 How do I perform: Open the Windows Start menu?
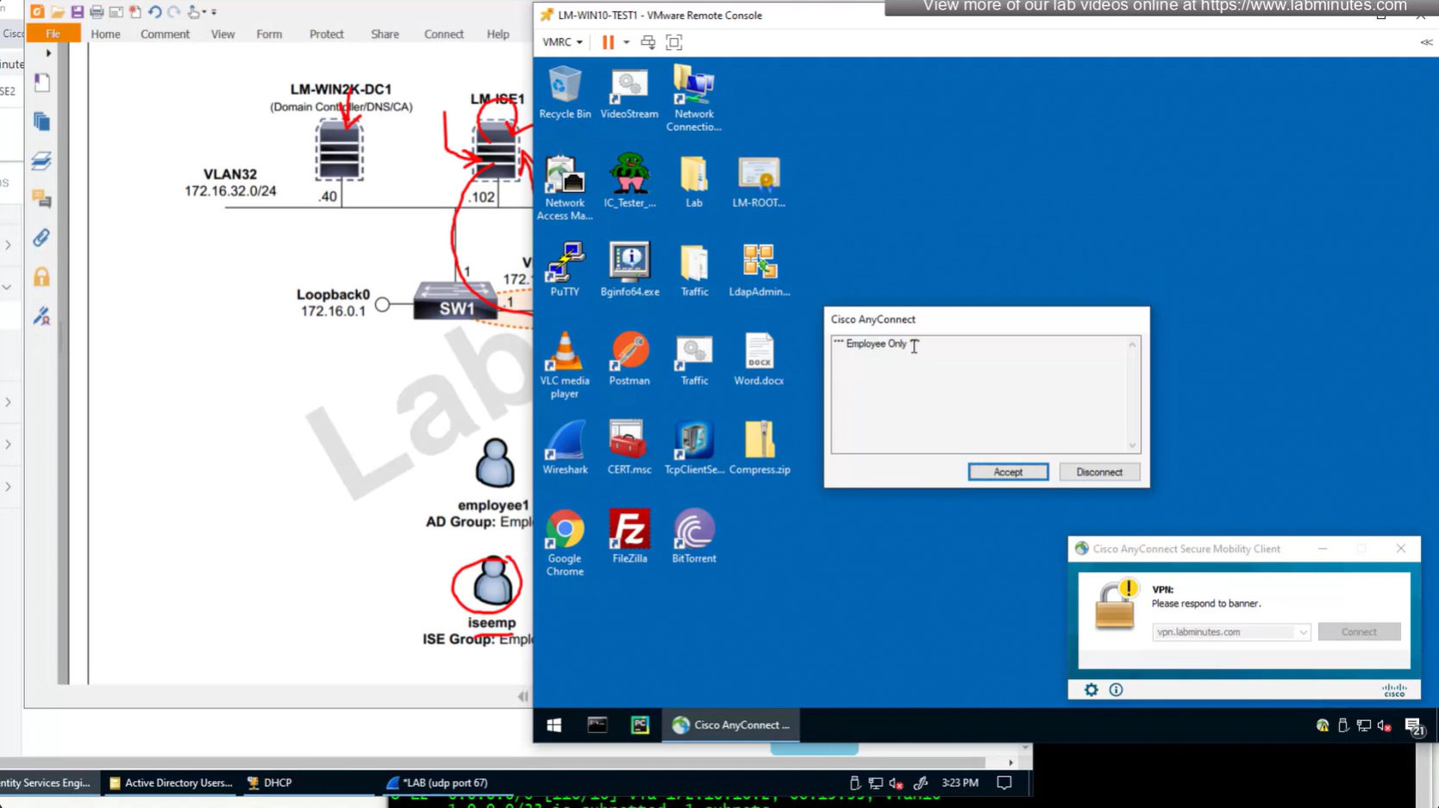pyautogui.click(x=554, y=725)
